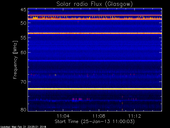Click the orange band near 53.5 MHz
The height and width of the screenshot is (128, 170).
tap(95, 33)
